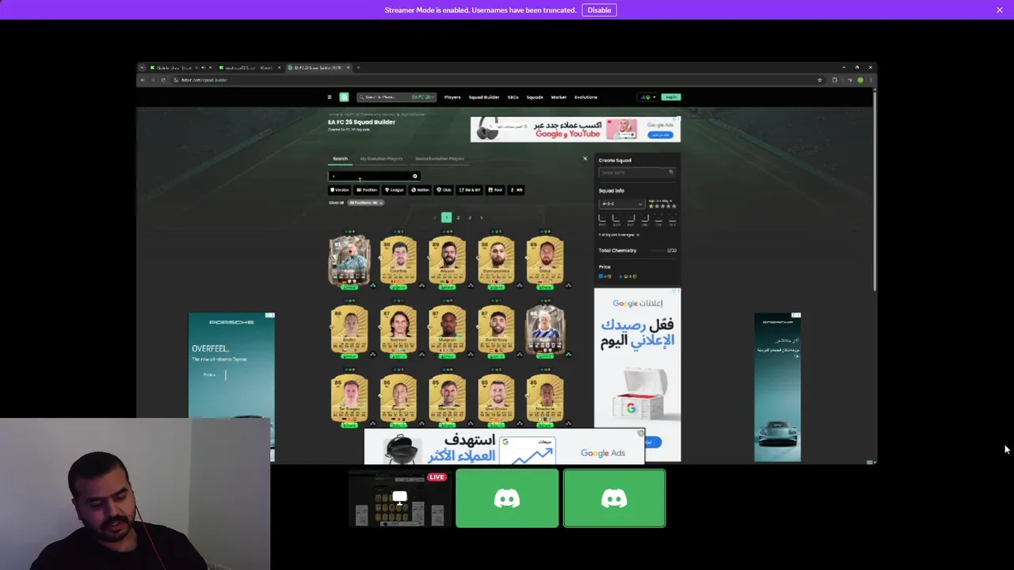Dismiss the Streamer Mode banner with X
The image size is (1014, 570).
pos(1000,9)
